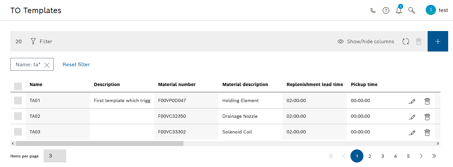Edit the TA02 template pencil icon
This screenshot has height=167, width=453.
pyautogui.click(x=412, y=116)
